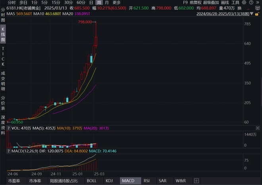Click the help icon beside VOL
Screen dimensions: 262x185
coord(9,128)
